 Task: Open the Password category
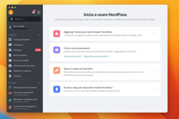point(18,45)
